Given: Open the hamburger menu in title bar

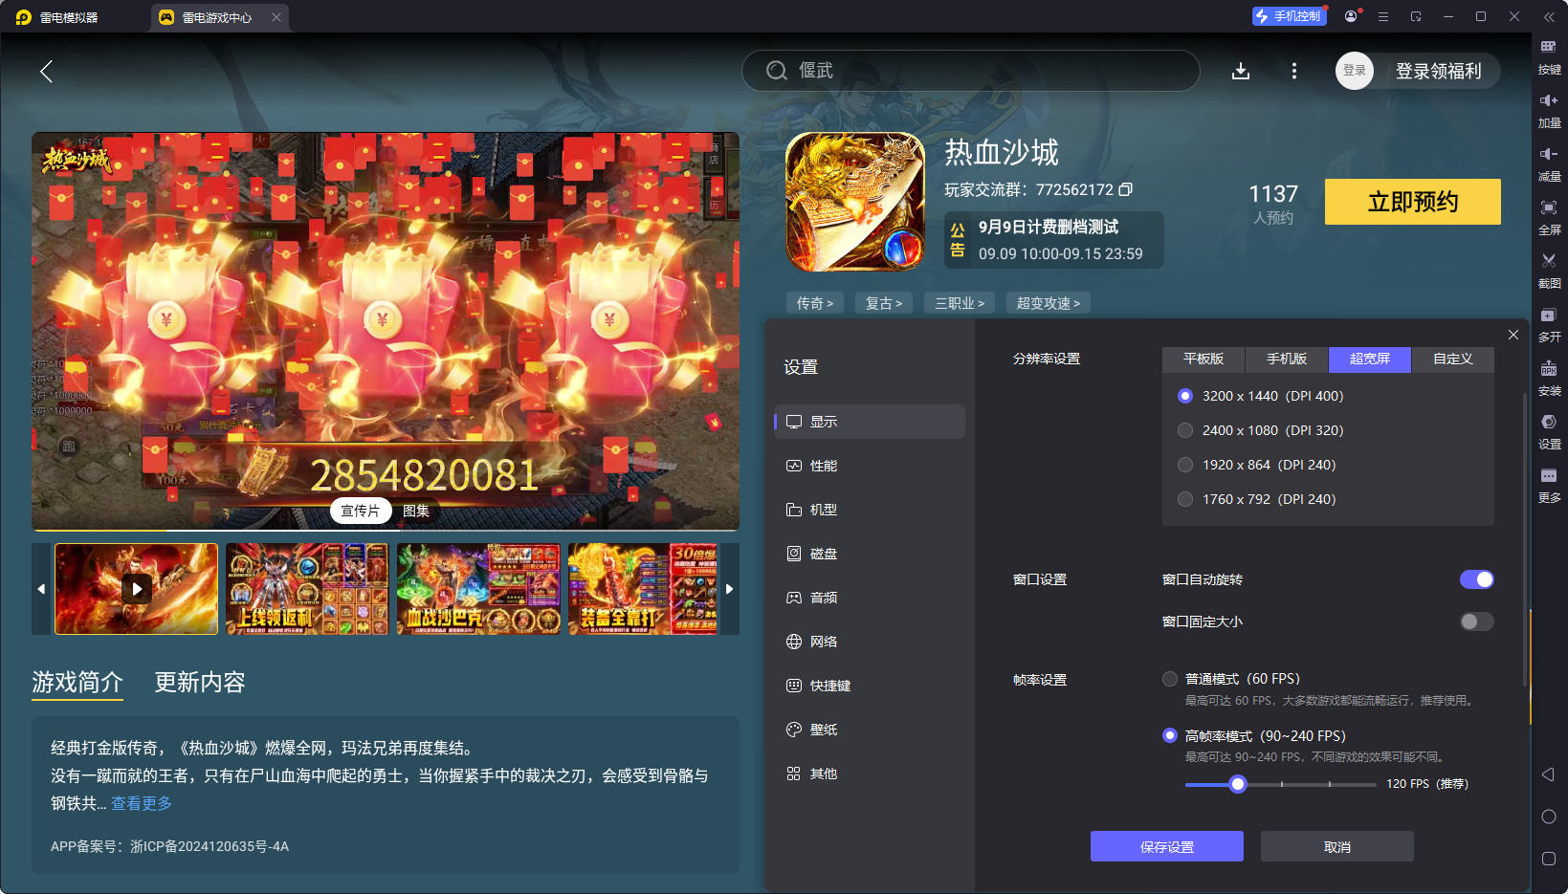Looking at the screenshot, I should click(x=1383, y=16).
